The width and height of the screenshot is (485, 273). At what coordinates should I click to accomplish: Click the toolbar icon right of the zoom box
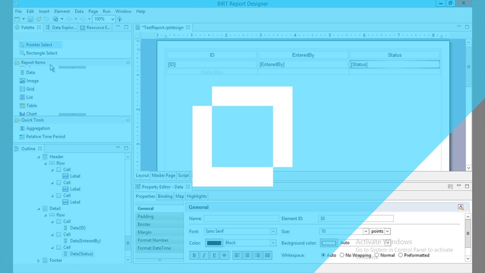tap(120, 19)
